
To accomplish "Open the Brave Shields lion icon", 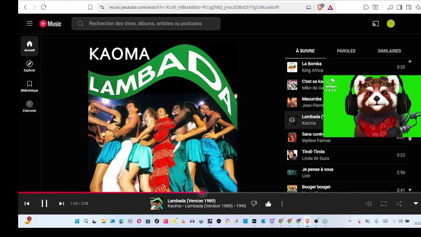I will (320, 7).
